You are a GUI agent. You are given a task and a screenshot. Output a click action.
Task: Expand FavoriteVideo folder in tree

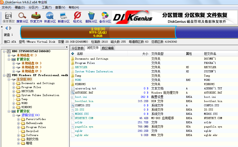(x=18, y=119)
